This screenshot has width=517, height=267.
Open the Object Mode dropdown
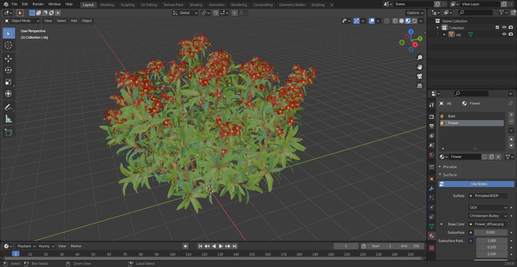tap(22, 21)
